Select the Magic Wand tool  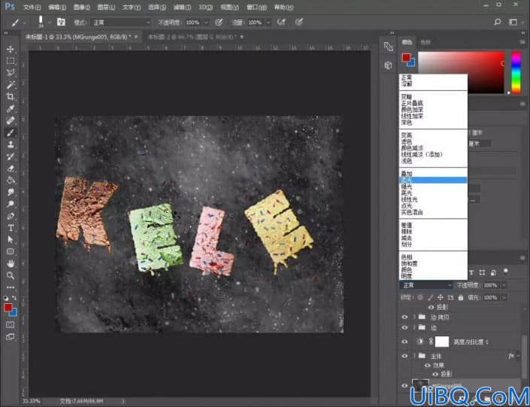pos(11,84)
